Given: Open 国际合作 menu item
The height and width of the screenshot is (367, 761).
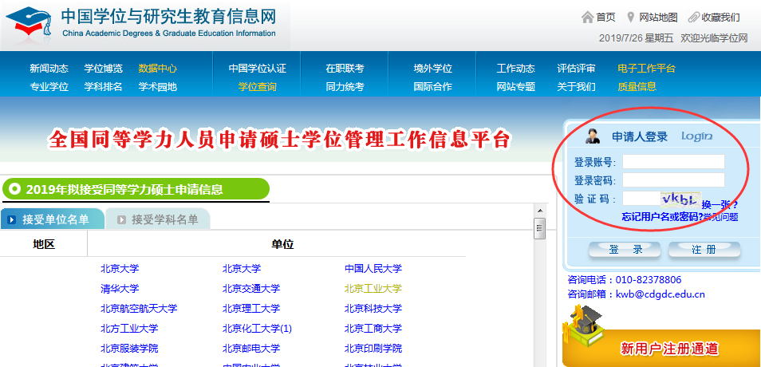Looking at the screenshot, I should 433,87.
